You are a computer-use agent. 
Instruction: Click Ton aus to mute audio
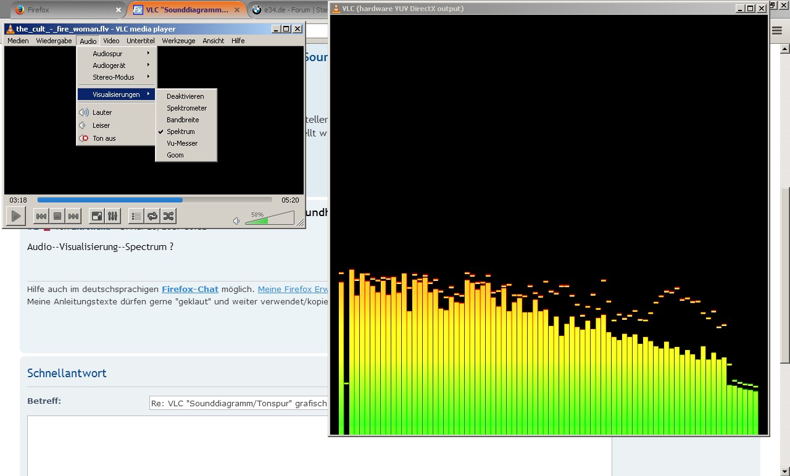(104, 138)
